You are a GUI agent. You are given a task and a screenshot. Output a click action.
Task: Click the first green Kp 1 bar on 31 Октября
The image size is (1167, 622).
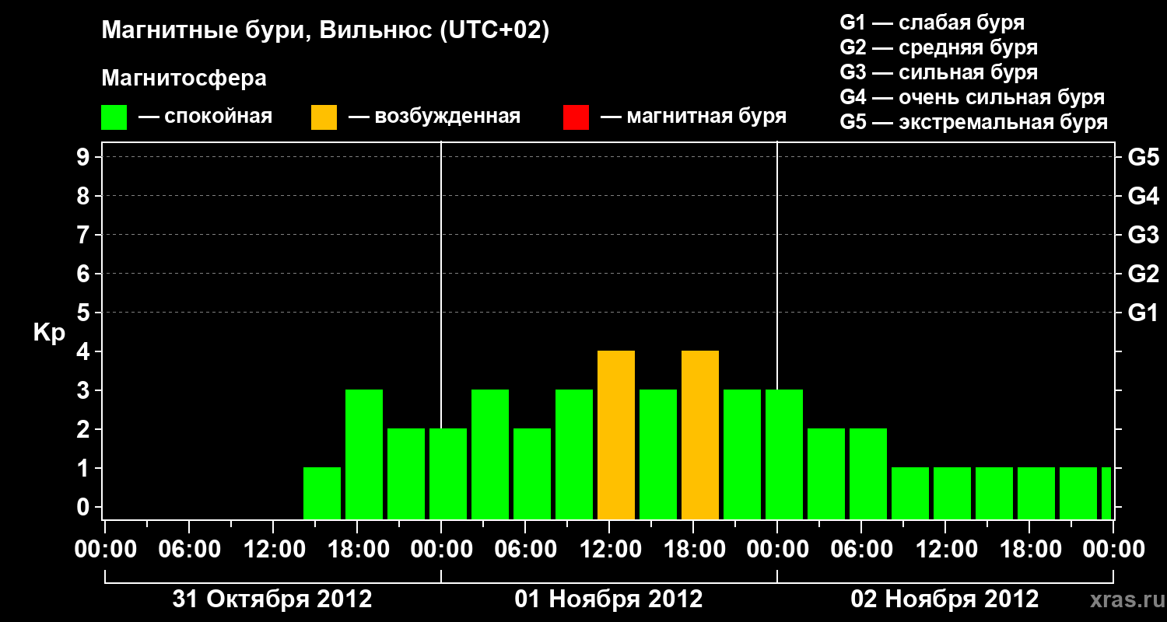322,494
